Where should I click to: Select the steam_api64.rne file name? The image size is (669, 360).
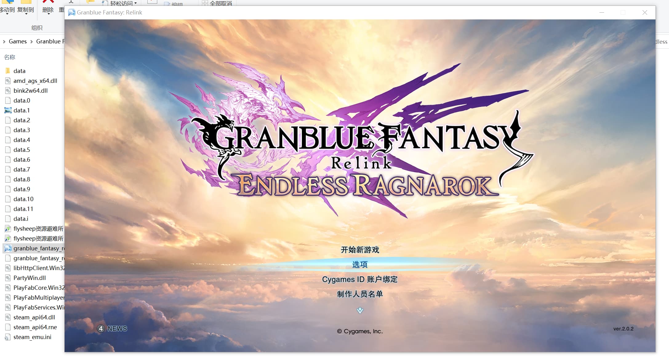35,327
